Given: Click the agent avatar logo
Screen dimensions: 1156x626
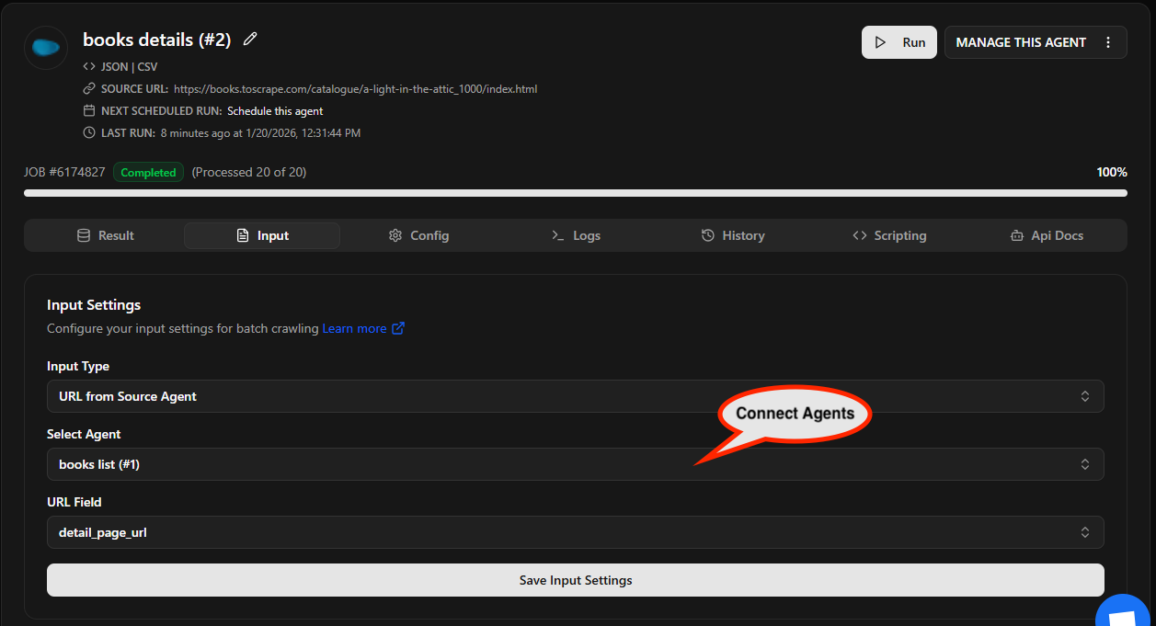Looking at the screenshot, I should click(46, 48).
